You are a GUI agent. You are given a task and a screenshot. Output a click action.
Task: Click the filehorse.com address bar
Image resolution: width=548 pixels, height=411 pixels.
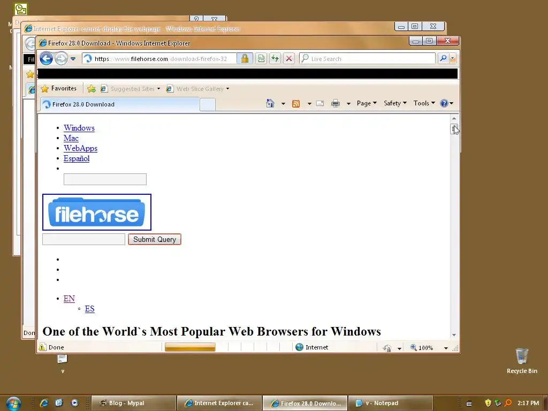159,58
